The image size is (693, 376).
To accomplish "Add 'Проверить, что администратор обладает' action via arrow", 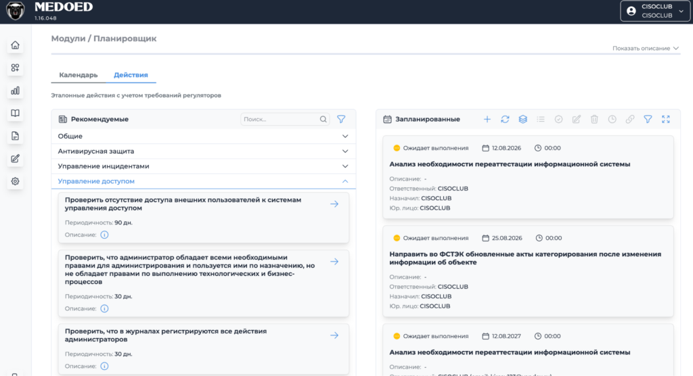I will [x=334, y=262].
